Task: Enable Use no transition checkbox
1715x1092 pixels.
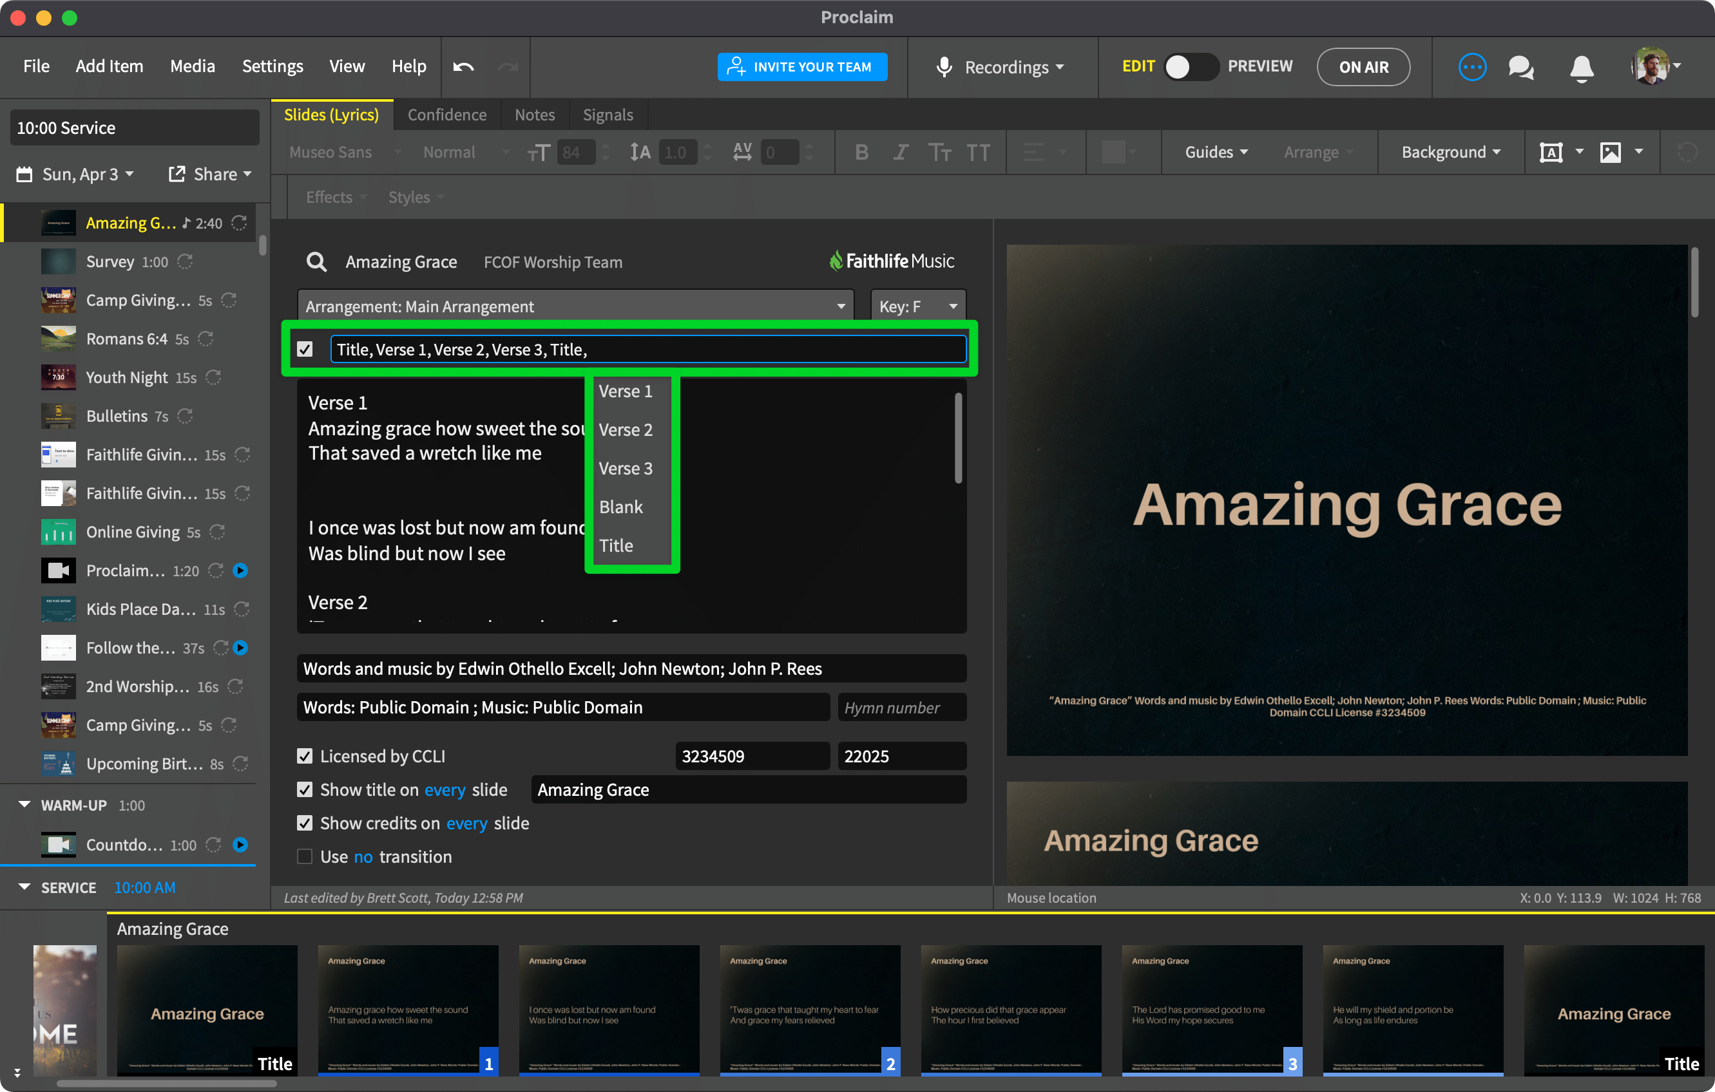Action: click(x=305, y=856)
